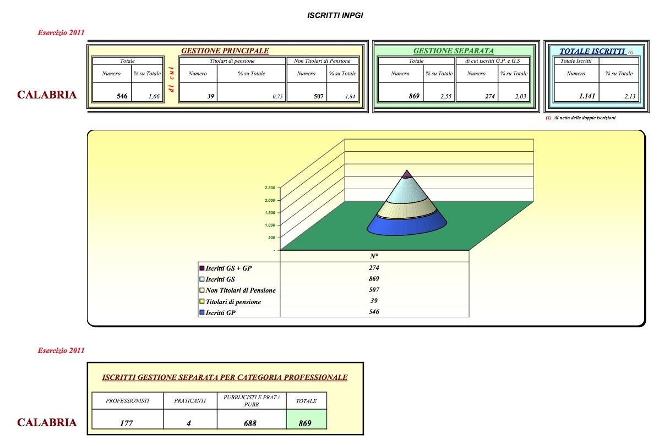The height and width of the screenshot is (446, 670).
Task: Select value 869 in the chart data table
Action: [x=374, y=279]
